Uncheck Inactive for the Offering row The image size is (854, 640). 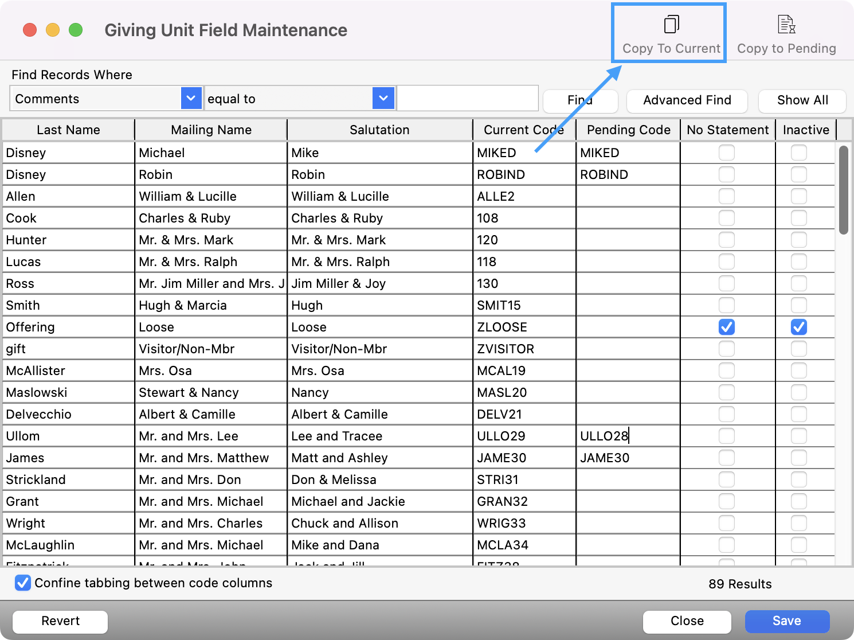(x=798, y=327)
